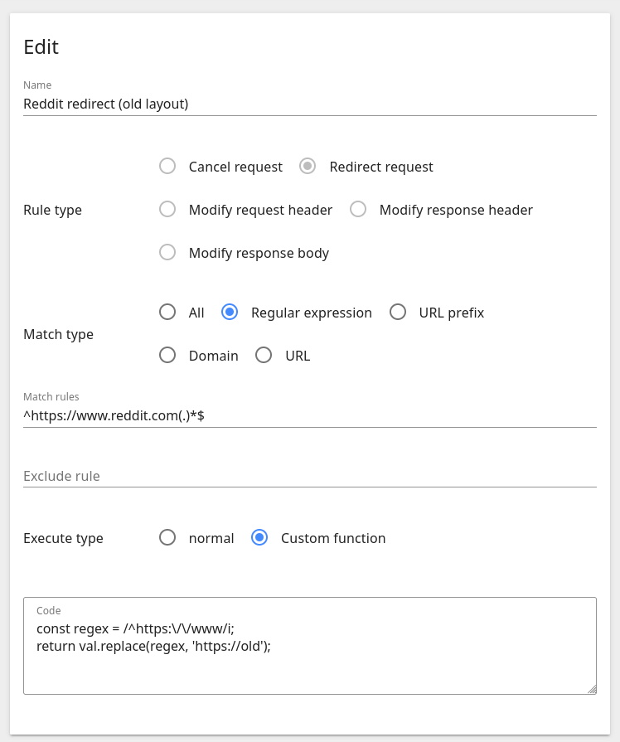Click the Execute type label
Image resolution: width=620 pixels, height=742 pixels.
[63, 538]
